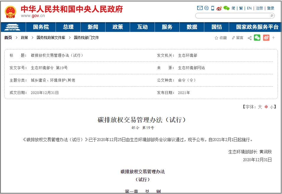Image resolution: width=282 pixels, height=194 pixels.
Task: Click 成文日期 value 2020年12月31日
Action: pyautogui.click(x=45, y=93)
